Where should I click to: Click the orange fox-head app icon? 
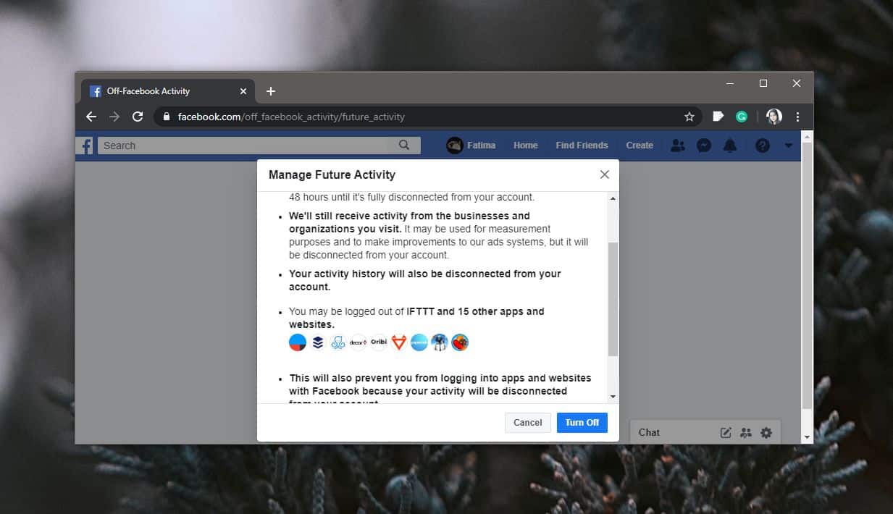pos(399,342)
